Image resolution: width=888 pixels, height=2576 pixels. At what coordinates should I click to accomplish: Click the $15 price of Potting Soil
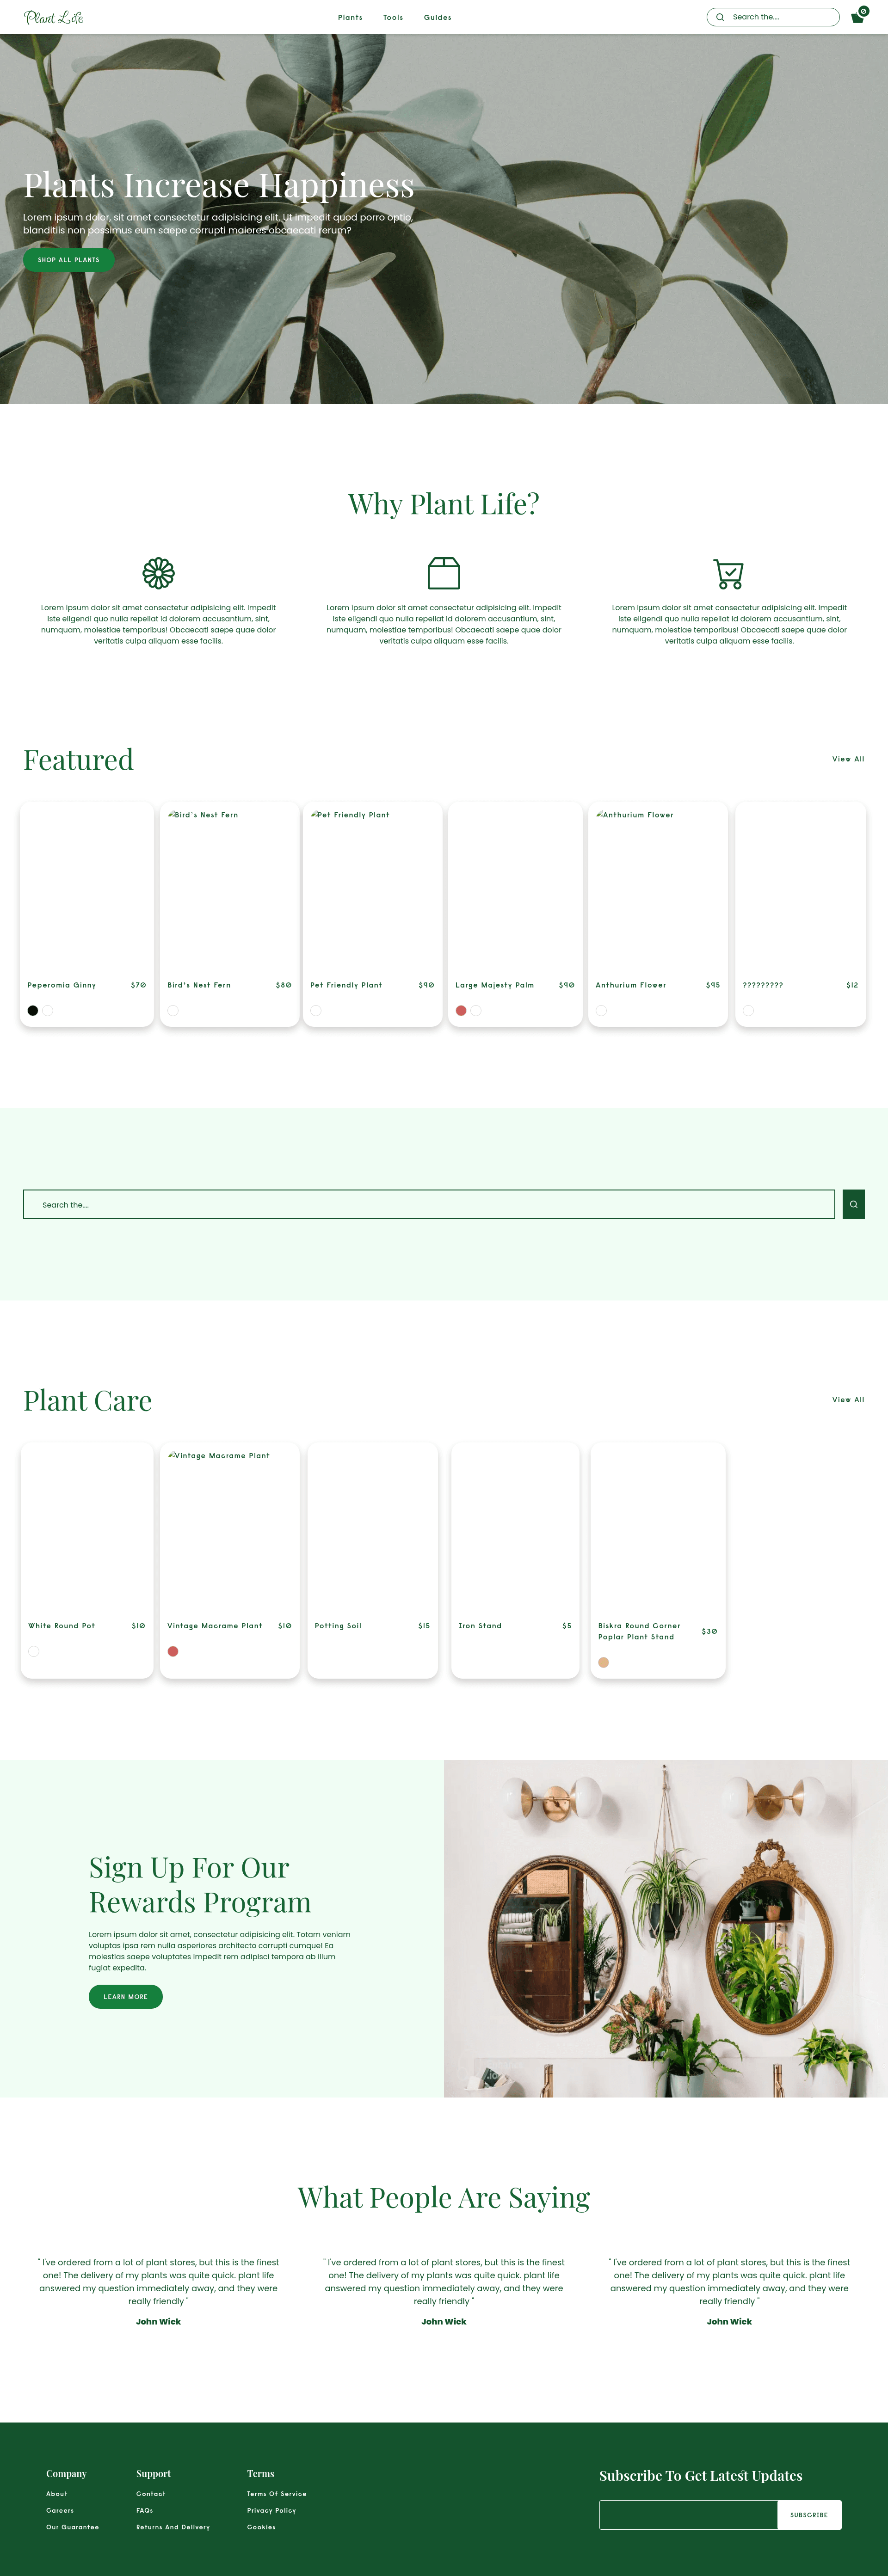(424, 1626)
